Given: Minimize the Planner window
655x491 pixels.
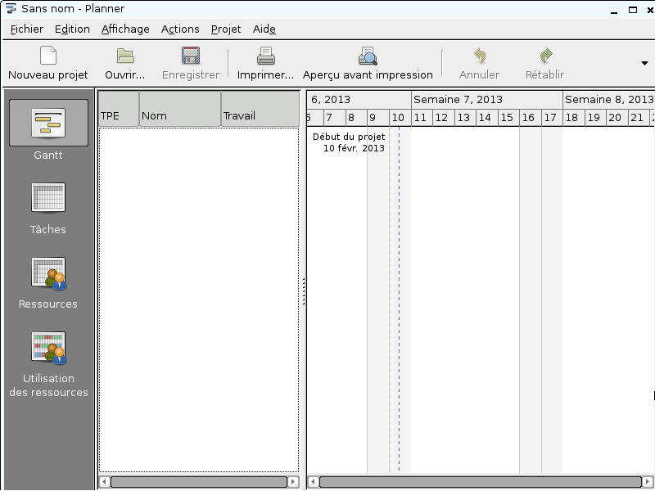Looking at the screenshot, I should tap(614, 10).
